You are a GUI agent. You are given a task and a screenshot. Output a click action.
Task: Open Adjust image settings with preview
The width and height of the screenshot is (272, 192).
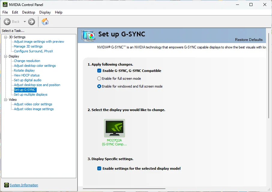tap(39, 42)
